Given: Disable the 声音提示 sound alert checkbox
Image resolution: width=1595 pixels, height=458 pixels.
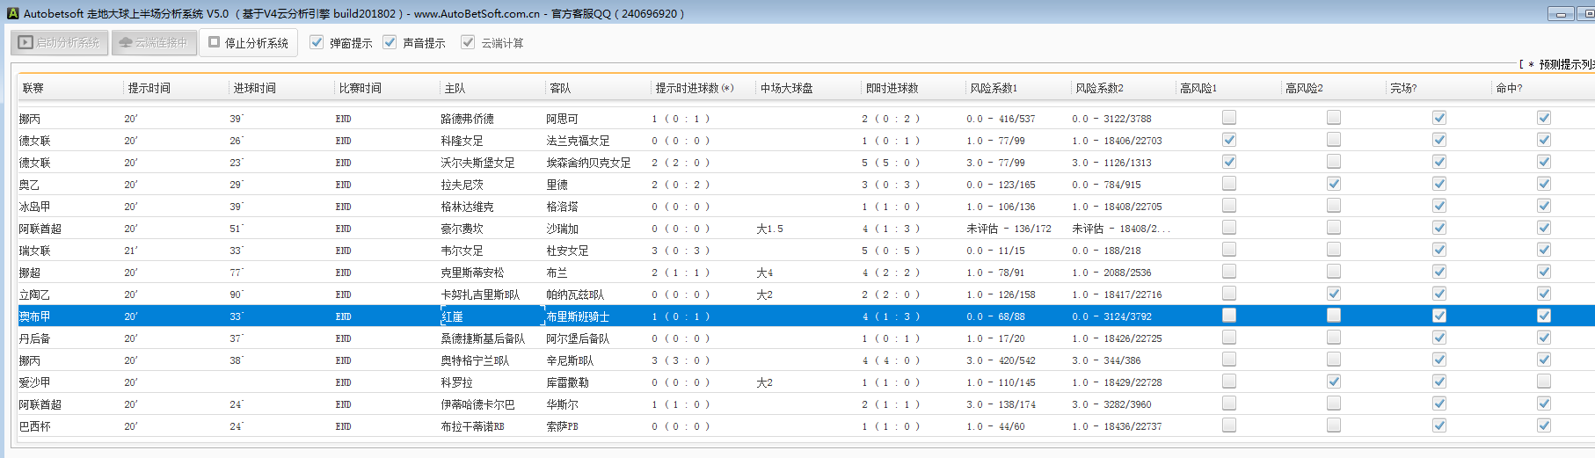Looking at the screenshot, I should 390,42.
